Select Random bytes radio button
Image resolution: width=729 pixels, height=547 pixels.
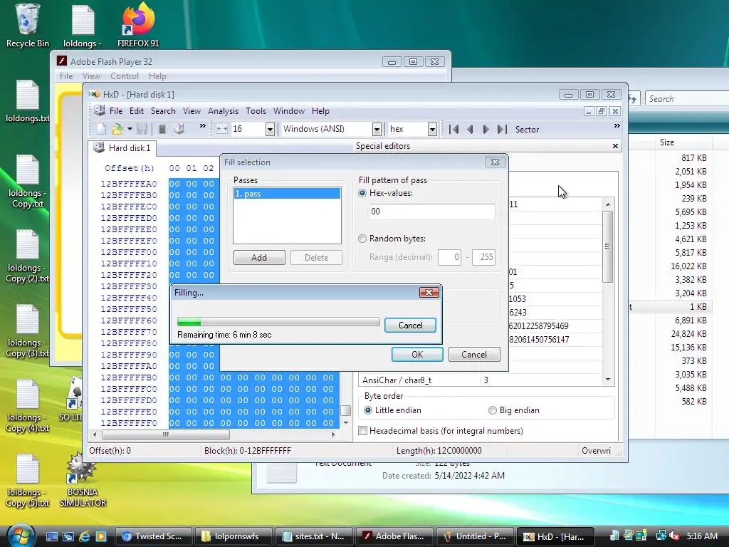[362, 239]
